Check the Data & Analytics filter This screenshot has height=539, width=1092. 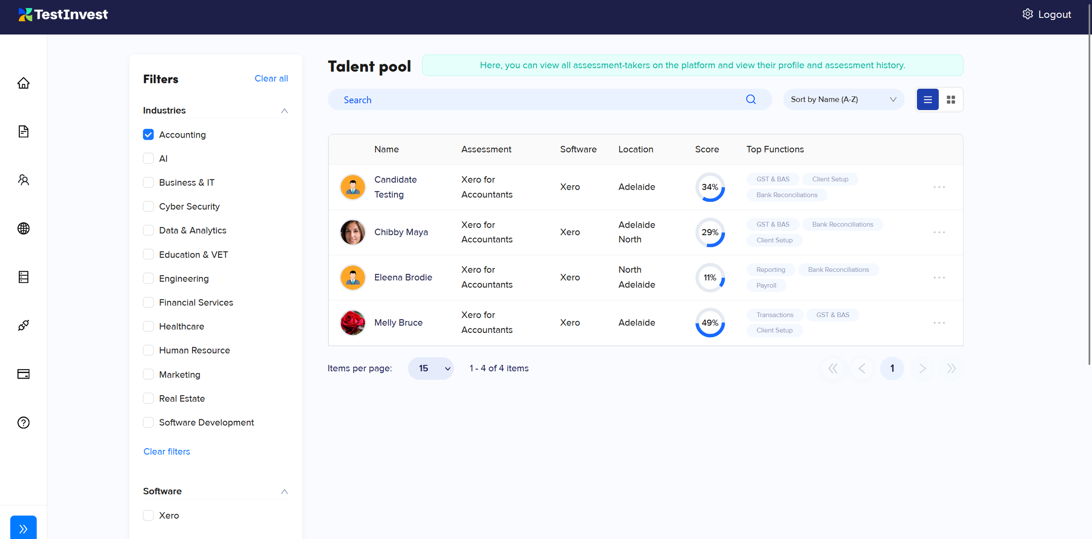click(149, 230)
